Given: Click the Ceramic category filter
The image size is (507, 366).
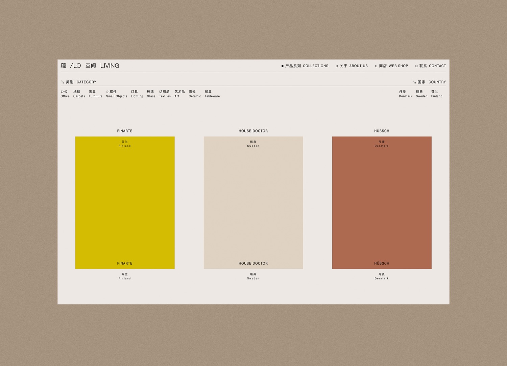Looking at the screenshot, I should pyautogui.click(x=195, y=94).
